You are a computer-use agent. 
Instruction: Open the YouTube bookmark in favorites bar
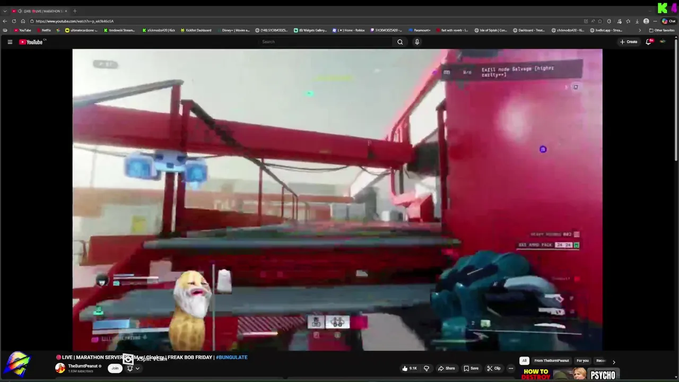point(22,30)
